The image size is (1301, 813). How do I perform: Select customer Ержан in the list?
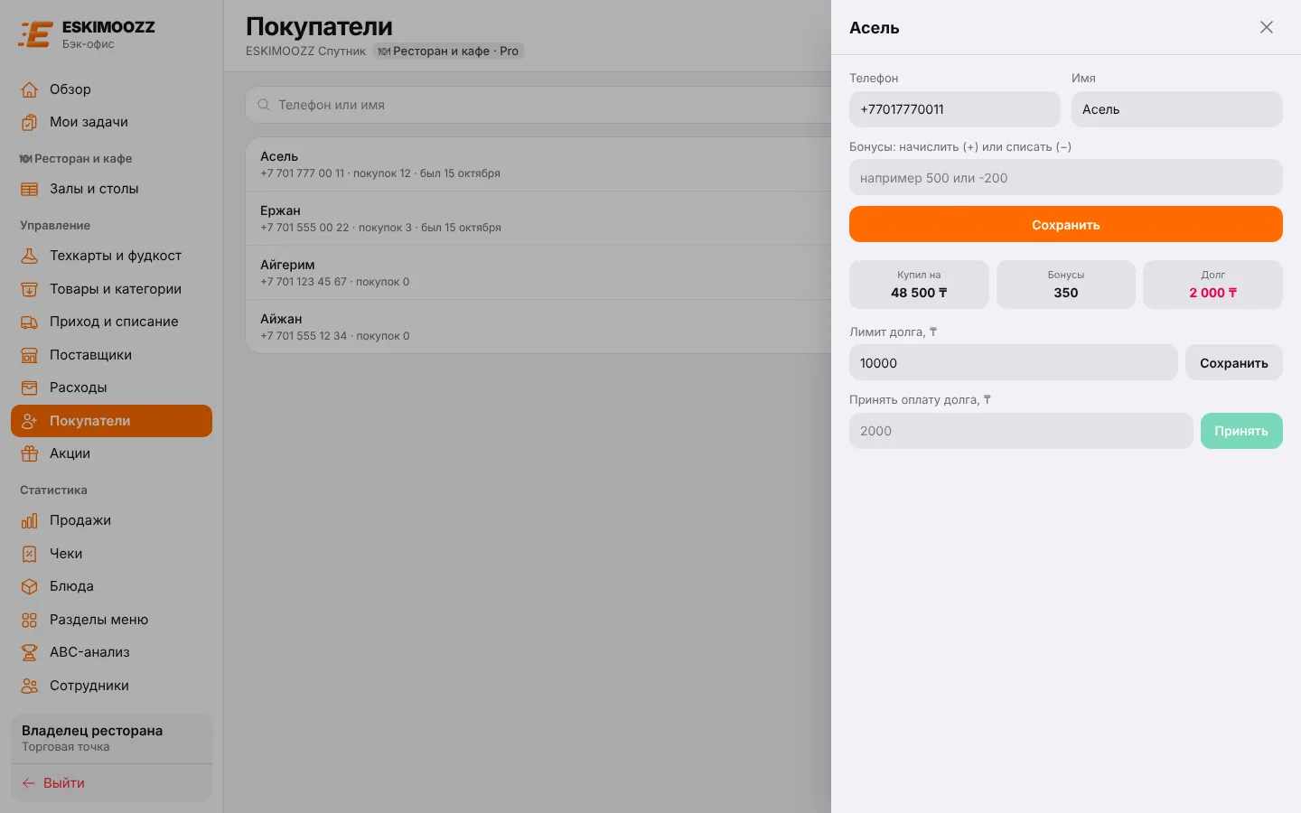coord(538,218)
